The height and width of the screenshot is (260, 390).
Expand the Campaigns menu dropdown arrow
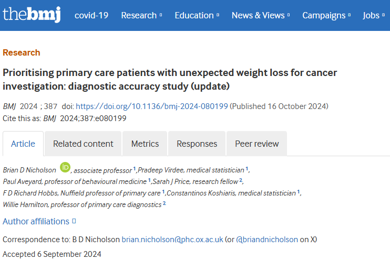(350, 15)
